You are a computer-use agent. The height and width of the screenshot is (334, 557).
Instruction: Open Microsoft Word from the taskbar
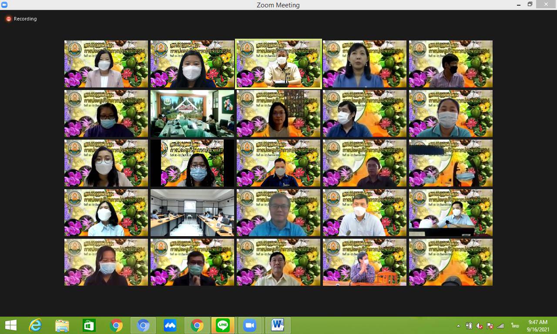277,325
